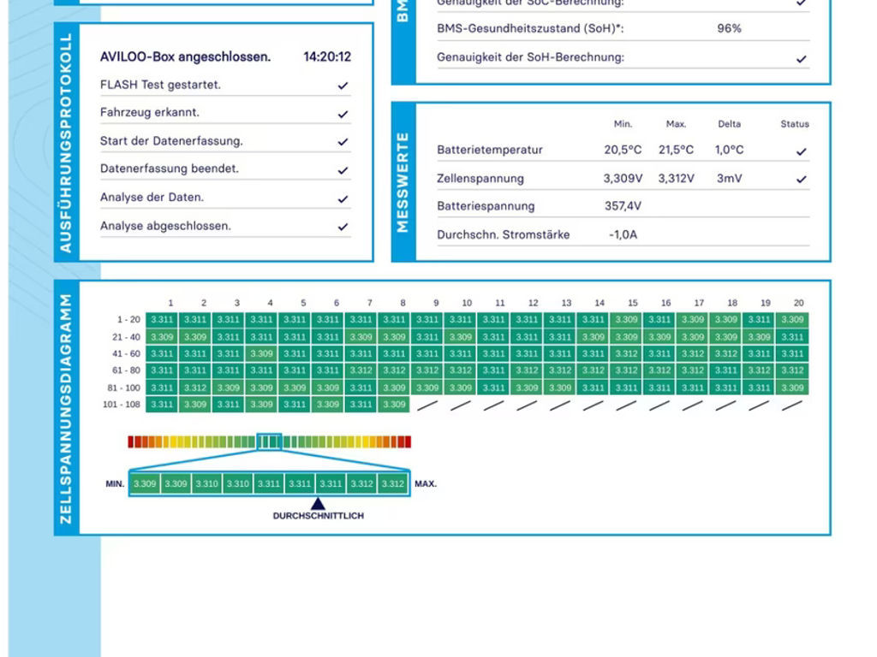877x657 pixels.
Task: Select the red left end of the color scale
Action: click(x=132, y=441)
